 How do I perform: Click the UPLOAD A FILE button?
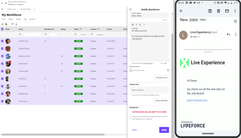tap(162, 78)
